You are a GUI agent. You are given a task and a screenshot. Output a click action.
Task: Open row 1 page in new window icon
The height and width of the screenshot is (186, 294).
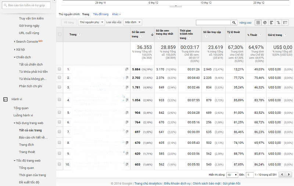coord(127,69)
